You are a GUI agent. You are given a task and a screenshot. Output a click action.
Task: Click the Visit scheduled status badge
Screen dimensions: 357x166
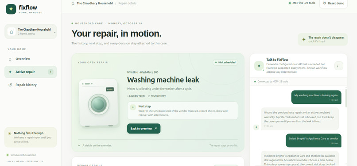pos(225,62)
